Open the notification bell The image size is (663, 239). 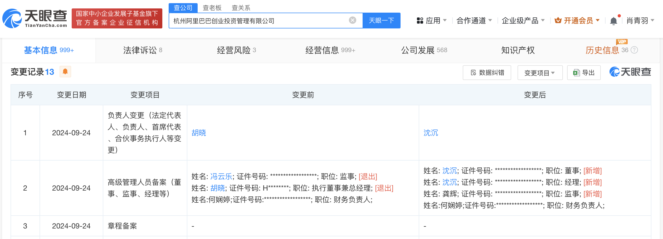(x=613, y=21)
